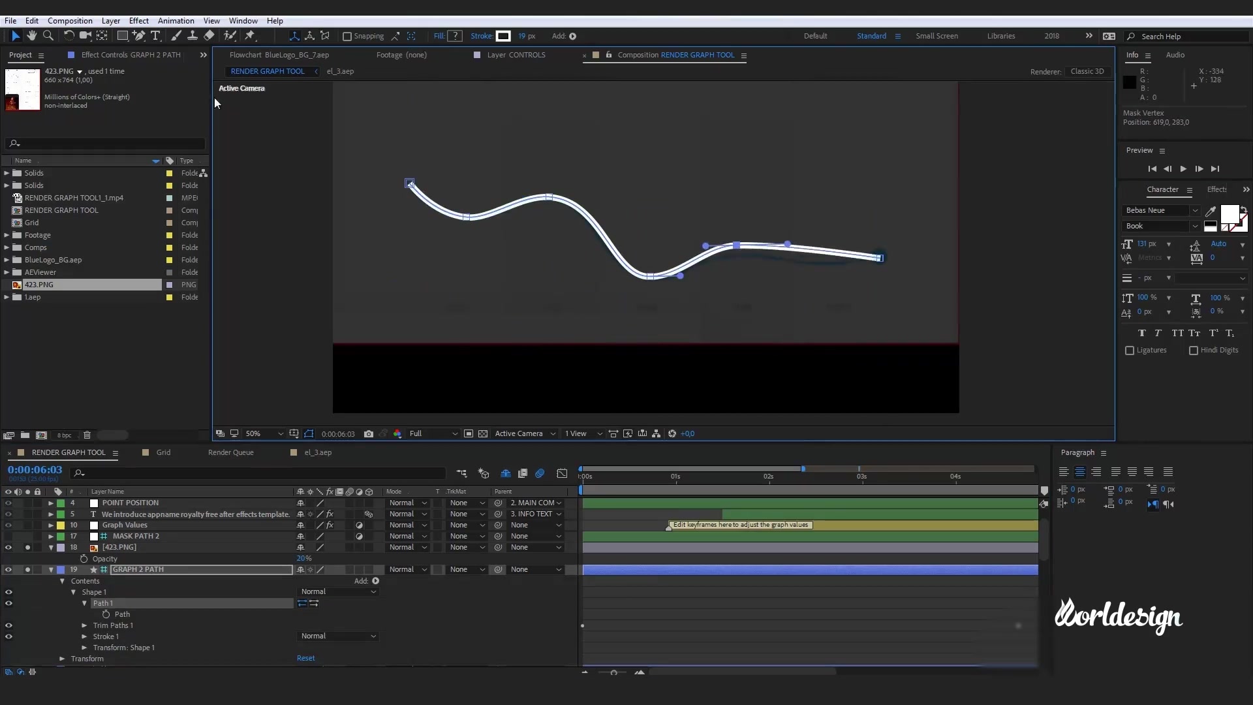Viewport: 1253px width, 705px height.
Task: Open the Animation menu
Action: click(176, 20)
